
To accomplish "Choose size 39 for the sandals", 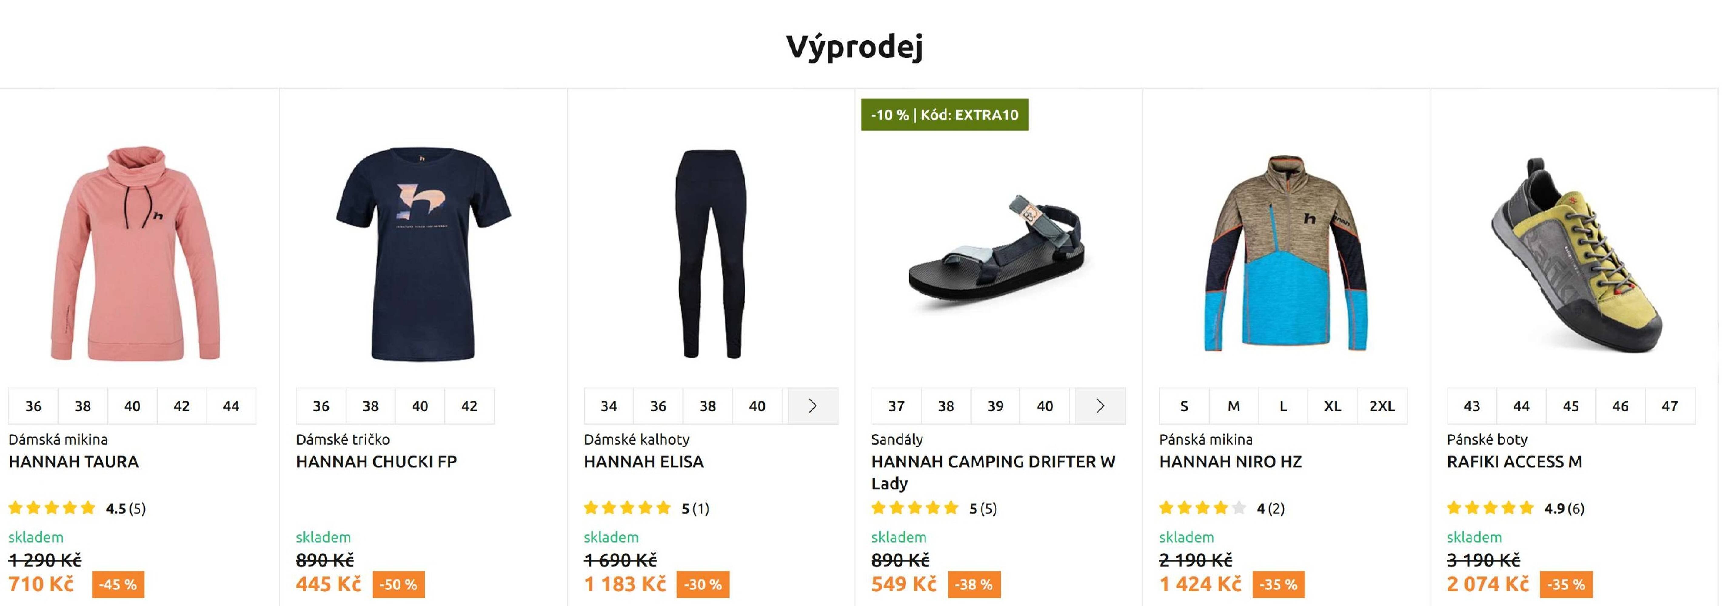I will coord(995,405).
